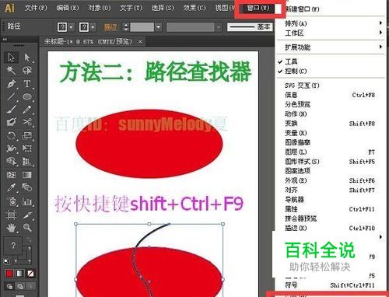Swap fill and stroke arrows
This screenshot has height=297, width=389.
(28, 239)
